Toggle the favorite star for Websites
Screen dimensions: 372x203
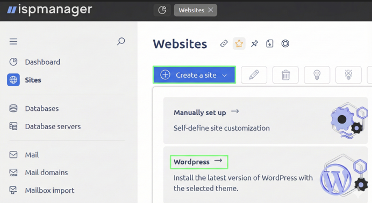point(239,43)
